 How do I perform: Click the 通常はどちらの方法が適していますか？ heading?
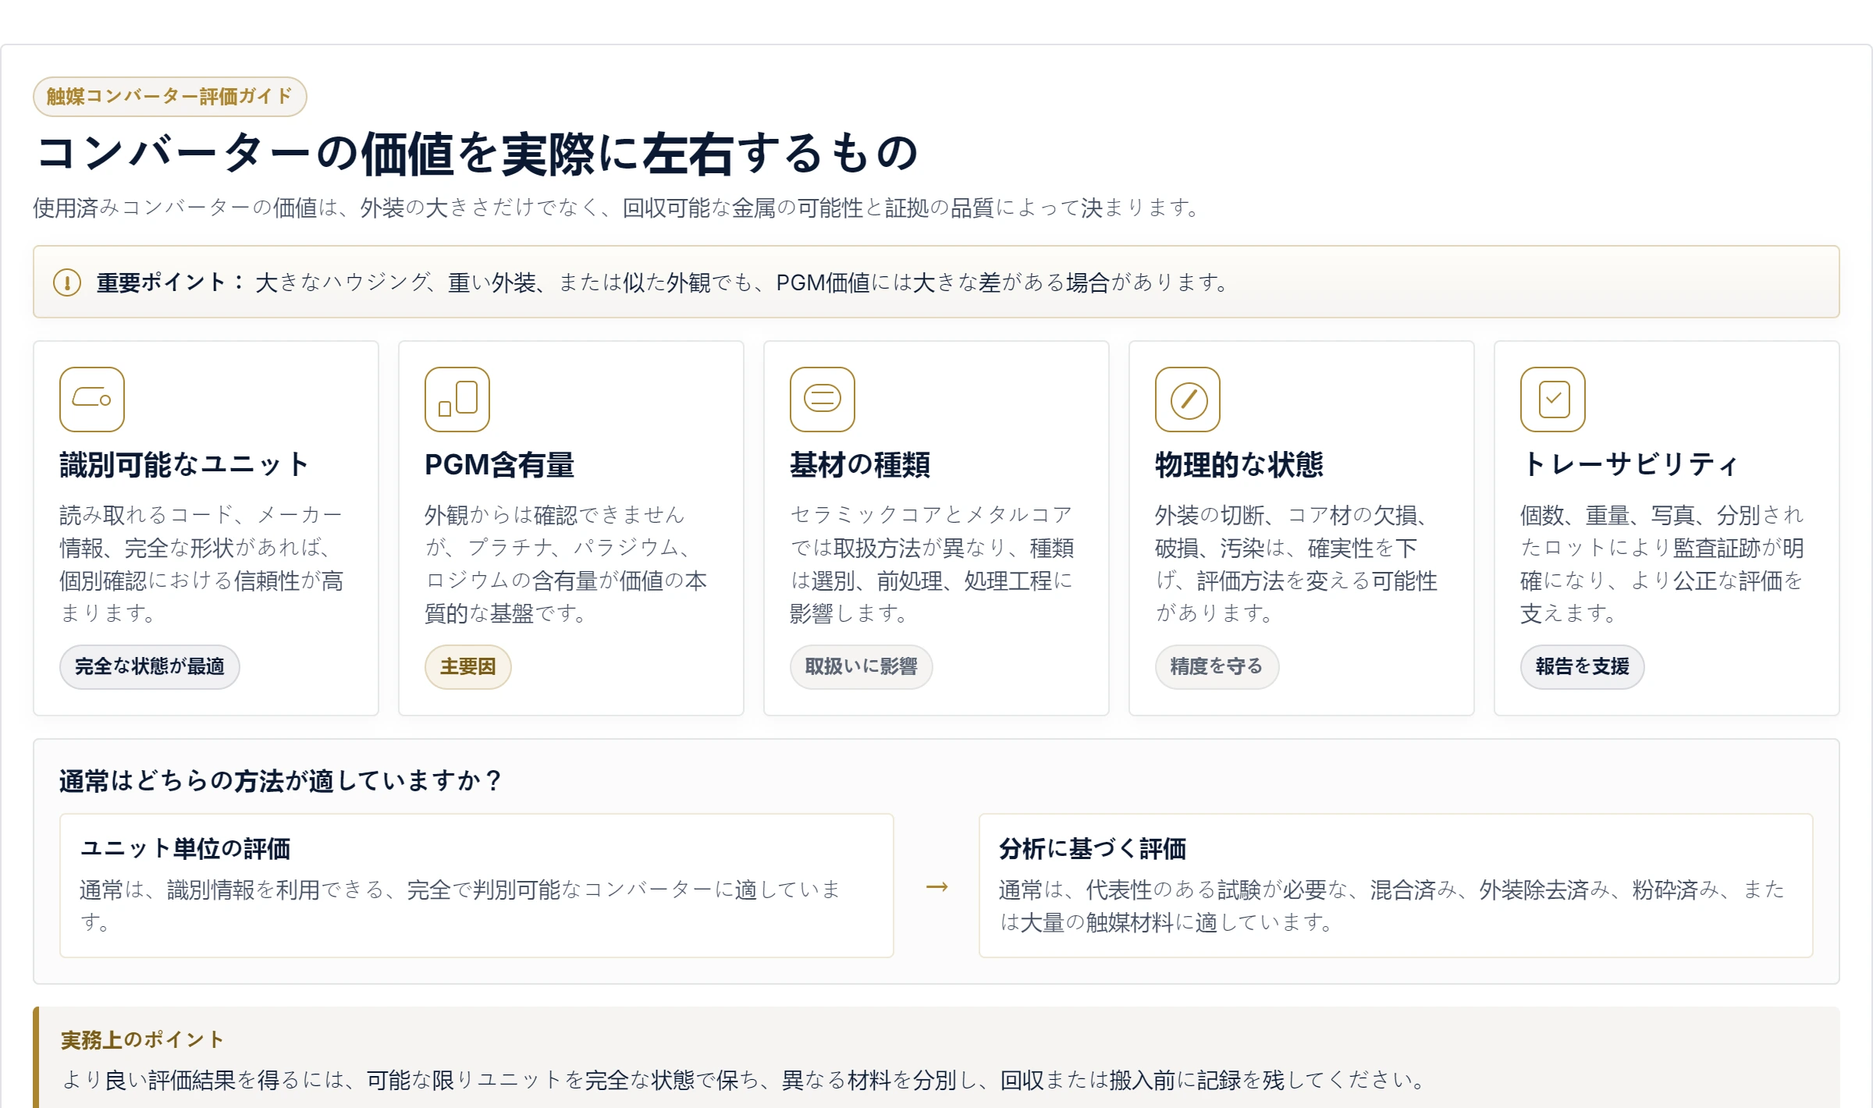280,781
